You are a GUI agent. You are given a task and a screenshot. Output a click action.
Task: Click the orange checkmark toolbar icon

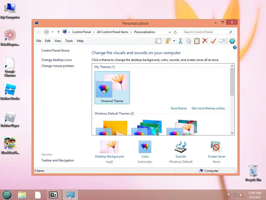pos(214,41)
